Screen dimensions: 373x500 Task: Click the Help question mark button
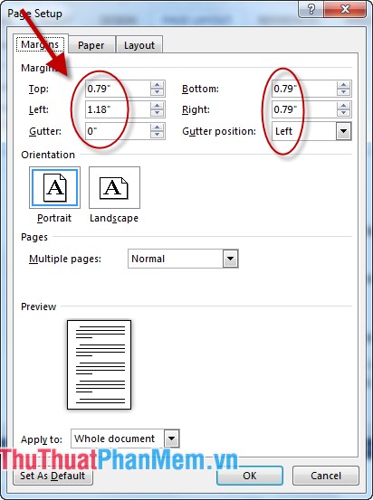(311, 9)
